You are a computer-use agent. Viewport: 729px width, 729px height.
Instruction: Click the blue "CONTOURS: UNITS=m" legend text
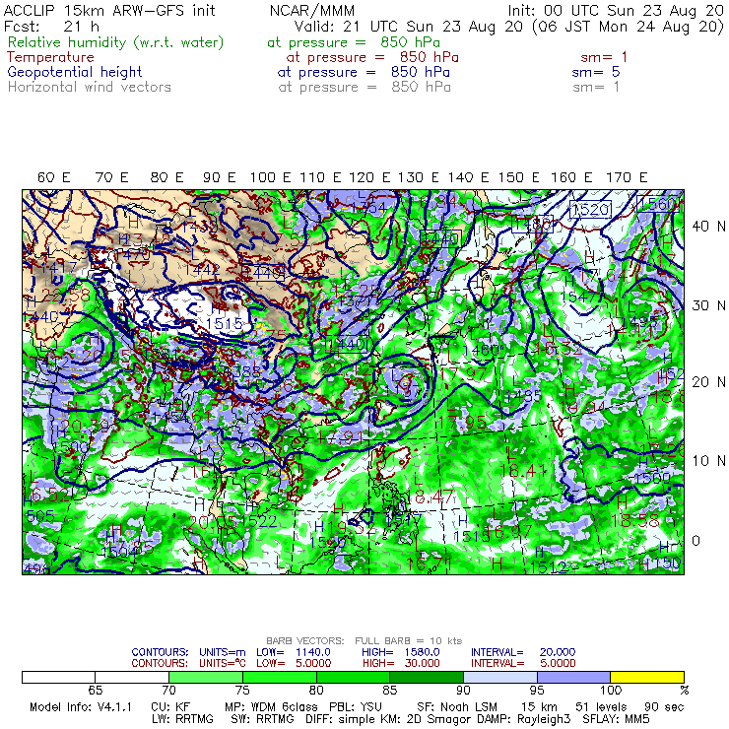[188, 652]
